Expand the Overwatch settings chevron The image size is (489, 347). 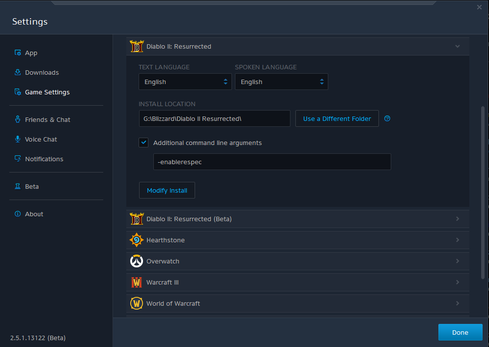pos(458,261)
